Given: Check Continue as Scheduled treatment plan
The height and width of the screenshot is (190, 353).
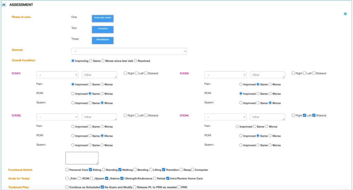Looking at the screenshot, I should coord(67,187).
